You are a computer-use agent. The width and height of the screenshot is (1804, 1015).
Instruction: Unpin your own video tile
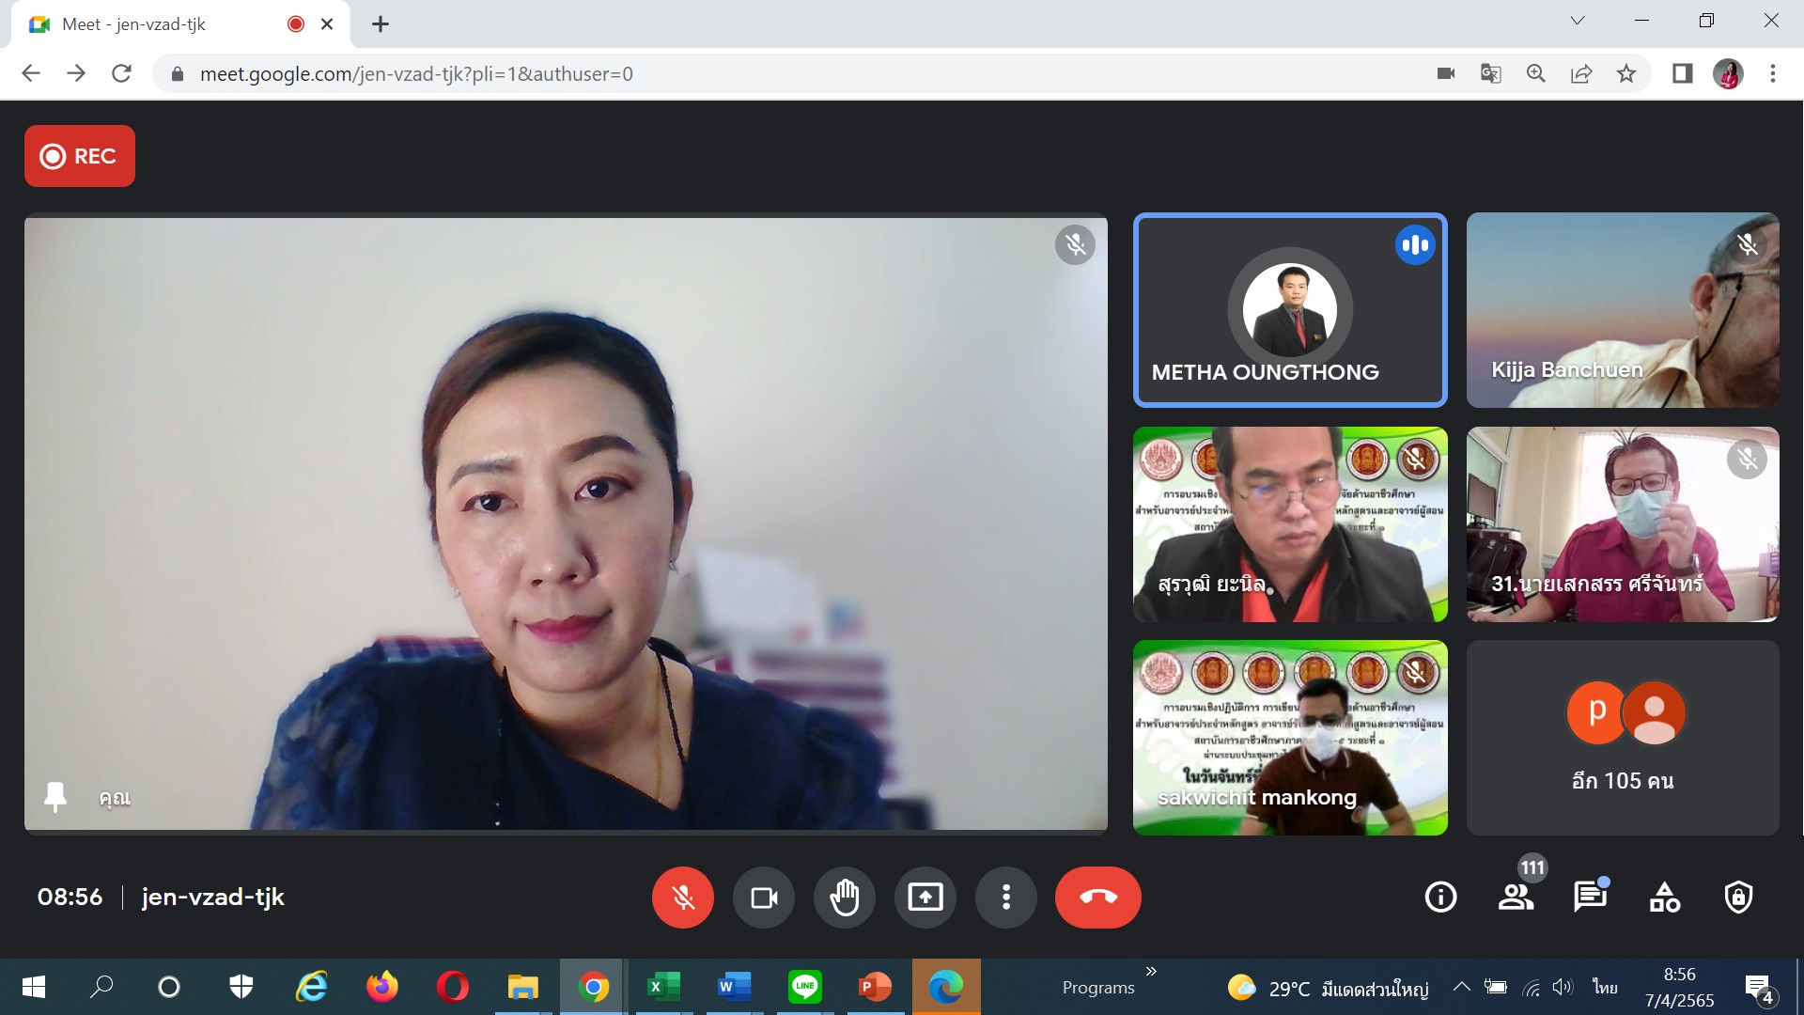coord(55,796)
